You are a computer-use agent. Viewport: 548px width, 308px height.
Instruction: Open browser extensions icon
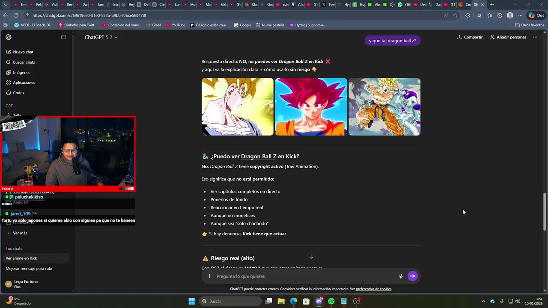(x=468, y=15)
